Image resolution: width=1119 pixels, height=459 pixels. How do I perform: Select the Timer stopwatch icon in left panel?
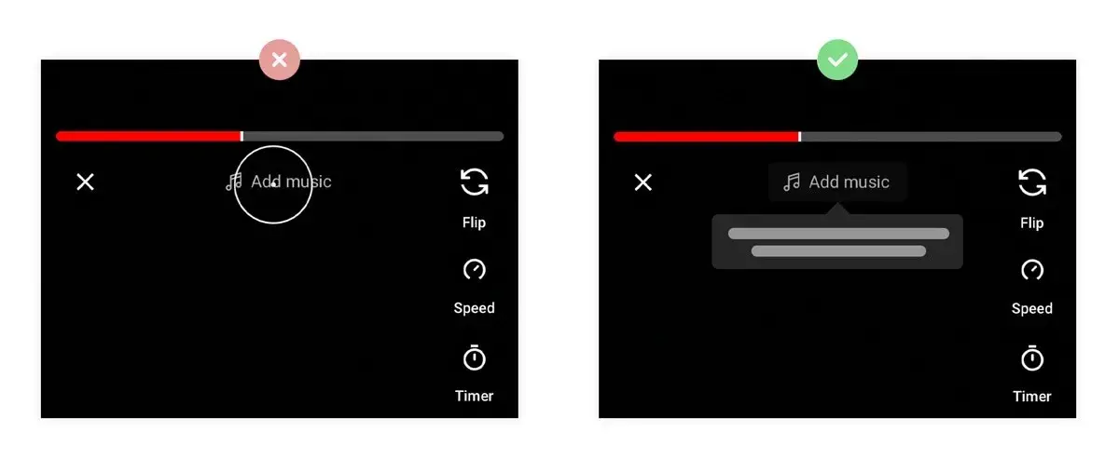pos(475,358)
